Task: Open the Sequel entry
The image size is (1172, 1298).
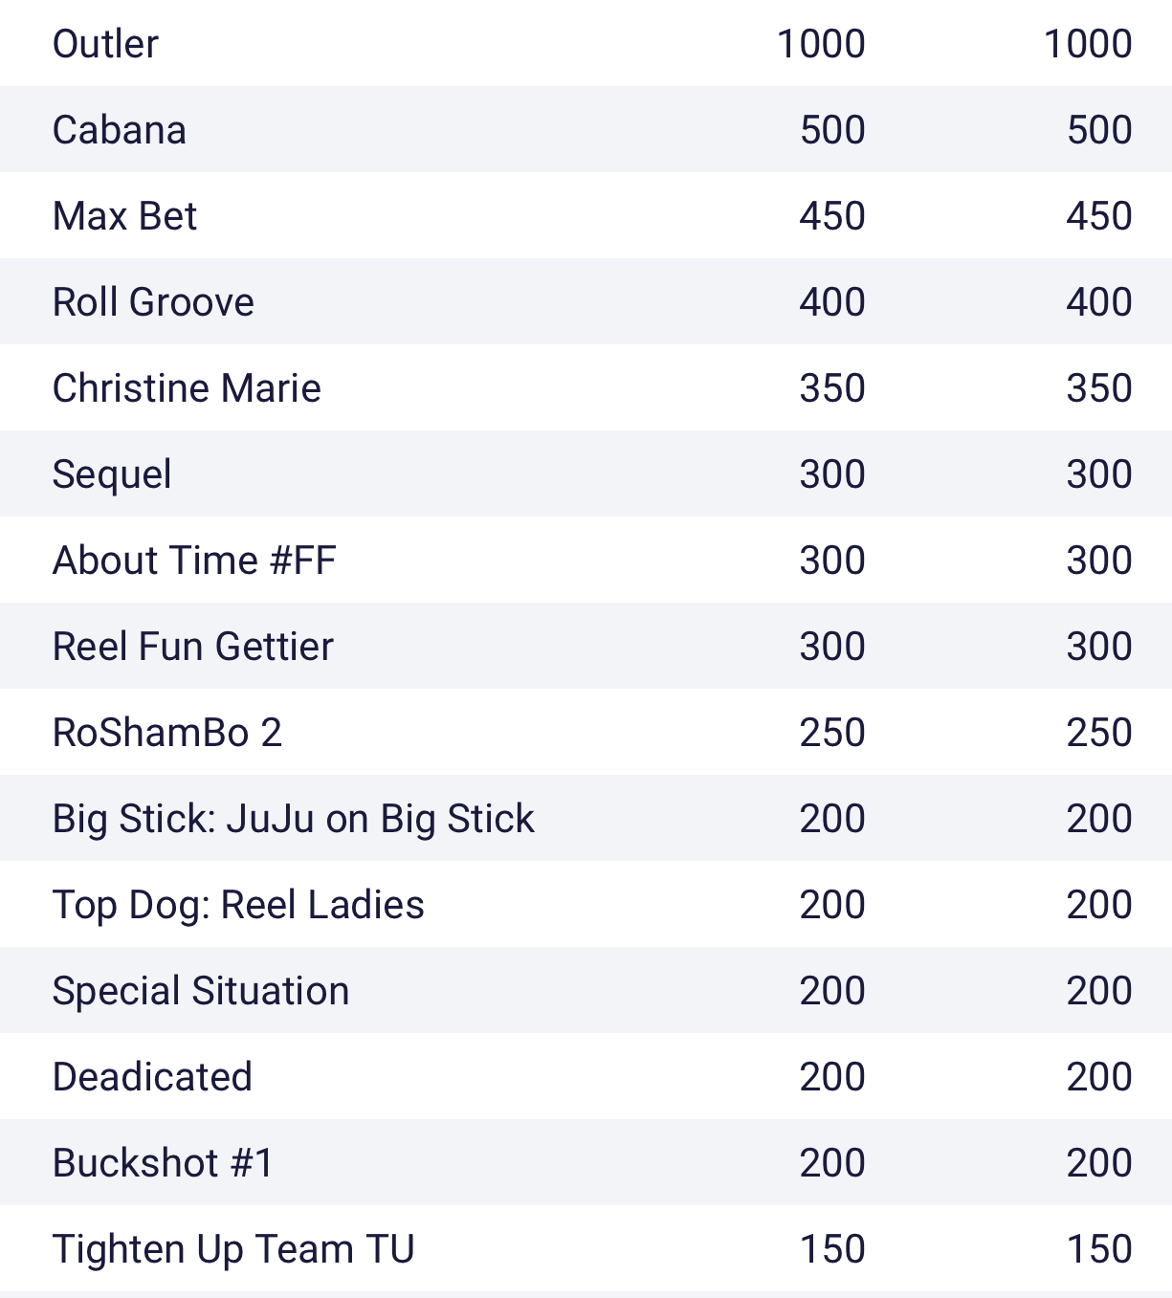Action: (x=113, y=474)
